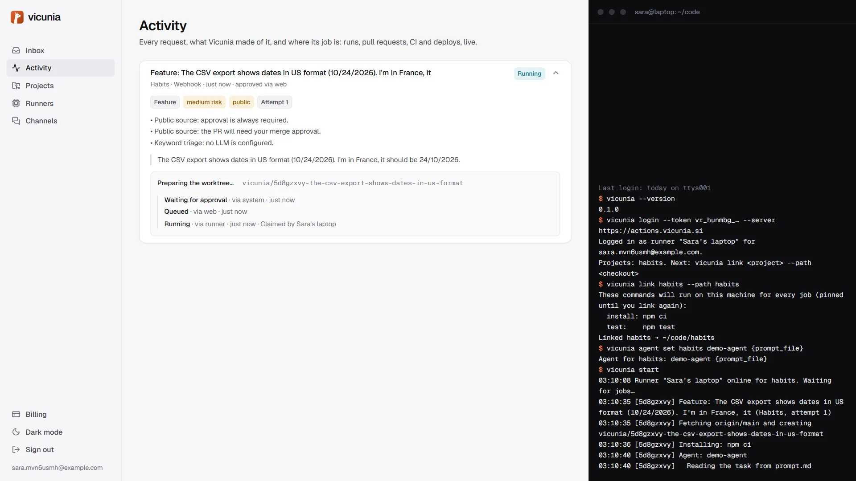Click the Channels chat icon
The image size is (856, 481).
coord(16,121)
